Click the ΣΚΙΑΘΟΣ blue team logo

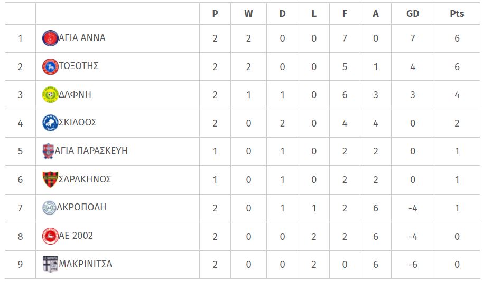[50, 123]
